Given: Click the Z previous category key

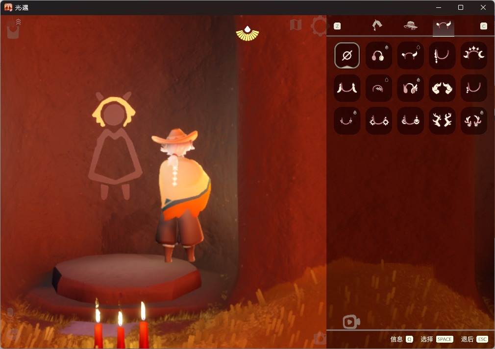Looking at the screenshot, I should point(337,26).
